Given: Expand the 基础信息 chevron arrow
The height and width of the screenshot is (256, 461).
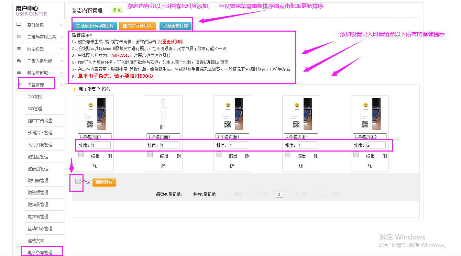Looking at the screenshot, I should click(62, 25).
